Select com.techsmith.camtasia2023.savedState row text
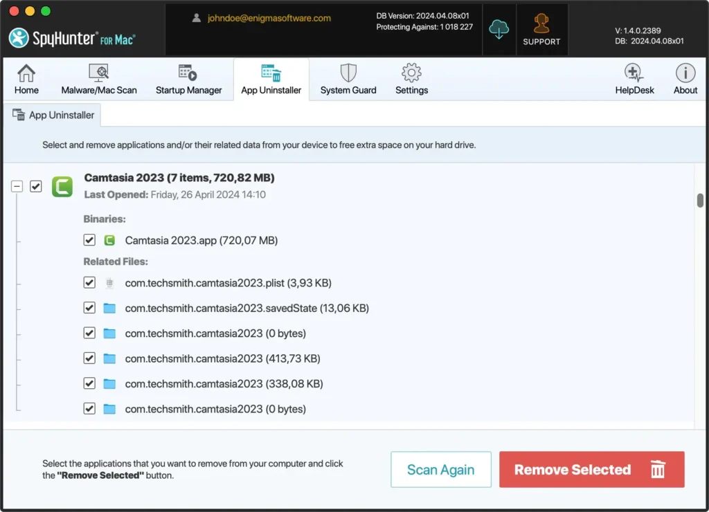 click(x=247, y=308)
